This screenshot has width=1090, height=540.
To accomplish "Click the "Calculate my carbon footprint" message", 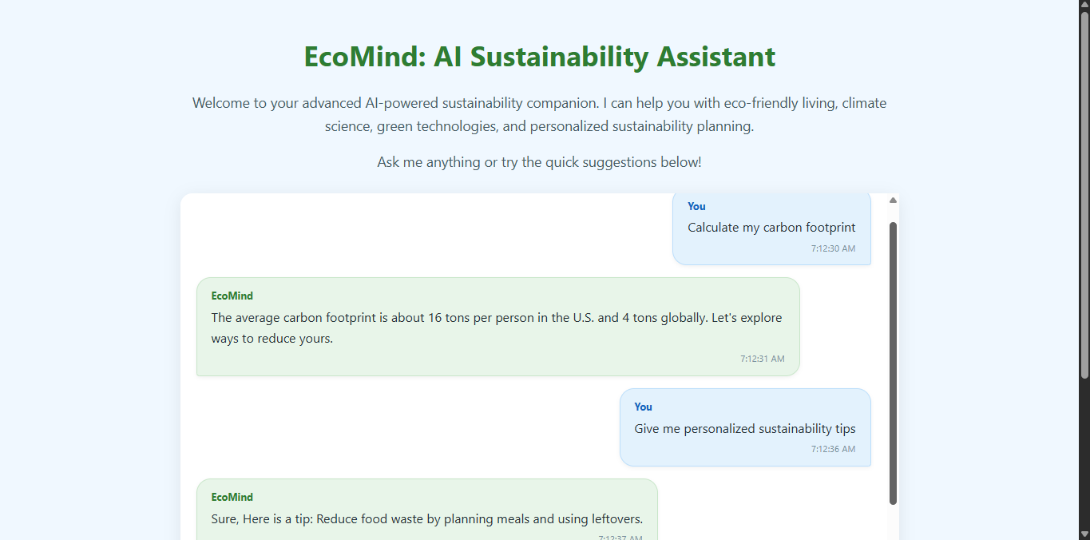I will tap(771, 228).
